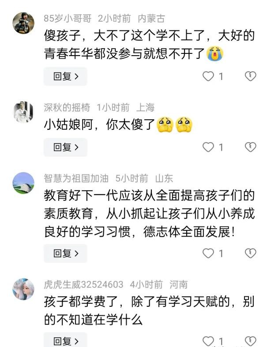This screenshot has width=263, height=347.
Task: Open username 智慧为祖国加油
Action: [x=76, y=178]
